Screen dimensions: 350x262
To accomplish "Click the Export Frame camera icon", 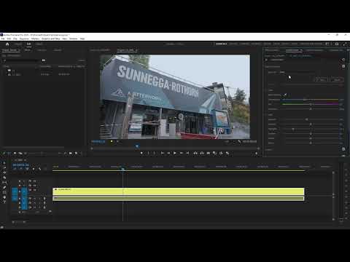I will (x=209, y=153).
